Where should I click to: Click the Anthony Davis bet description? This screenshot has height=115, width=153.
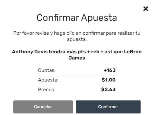click(77, 55)
